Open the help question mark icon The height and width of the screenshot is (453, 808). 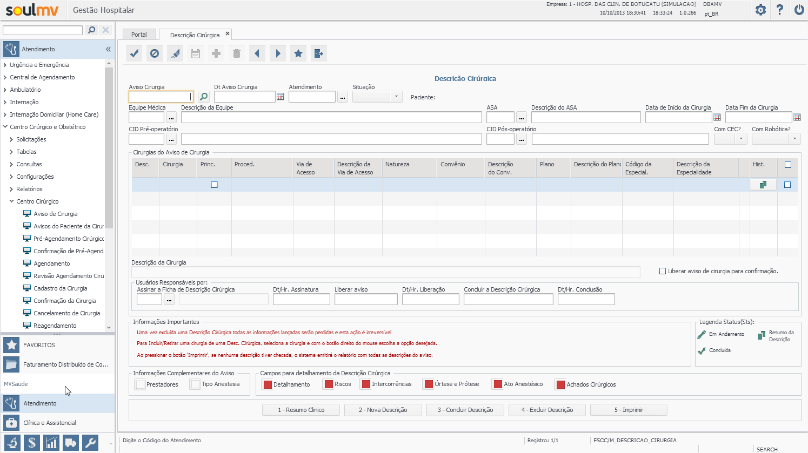point(779,10)
